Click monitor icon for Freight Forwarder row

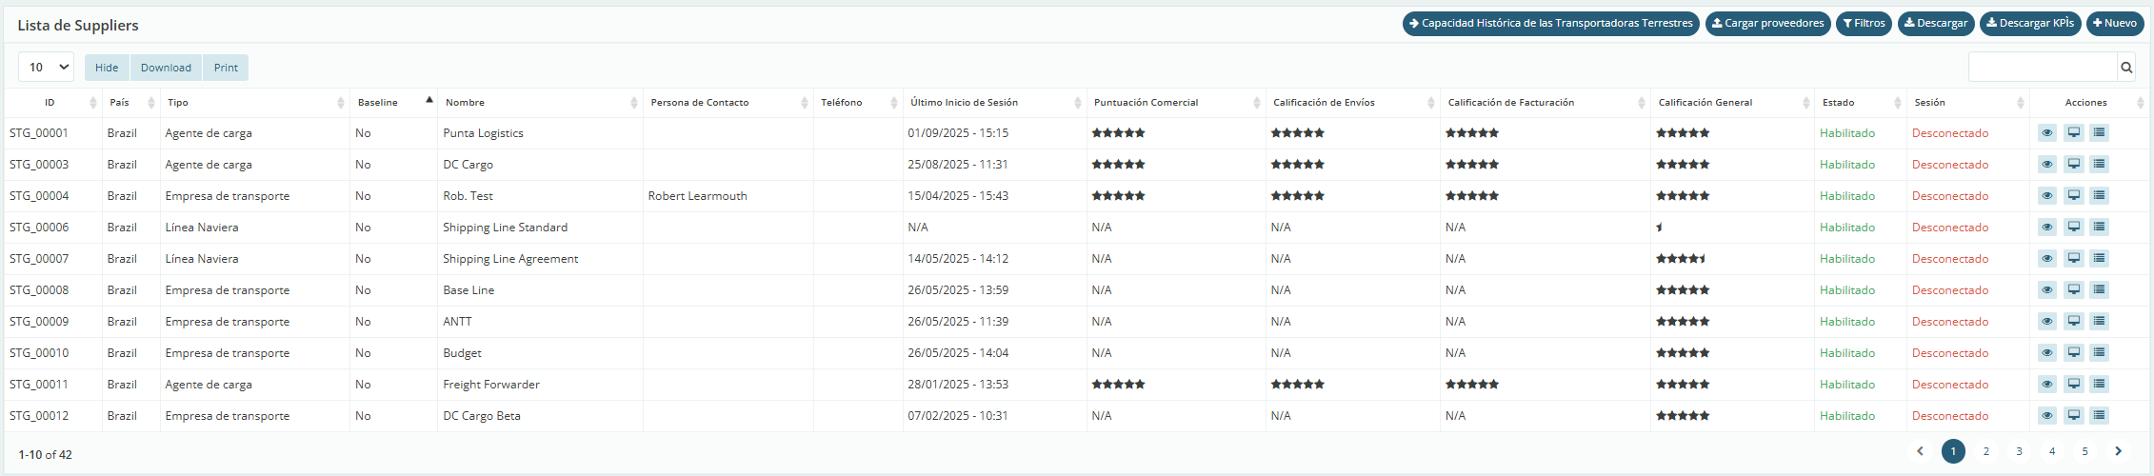pos(2073,385)
